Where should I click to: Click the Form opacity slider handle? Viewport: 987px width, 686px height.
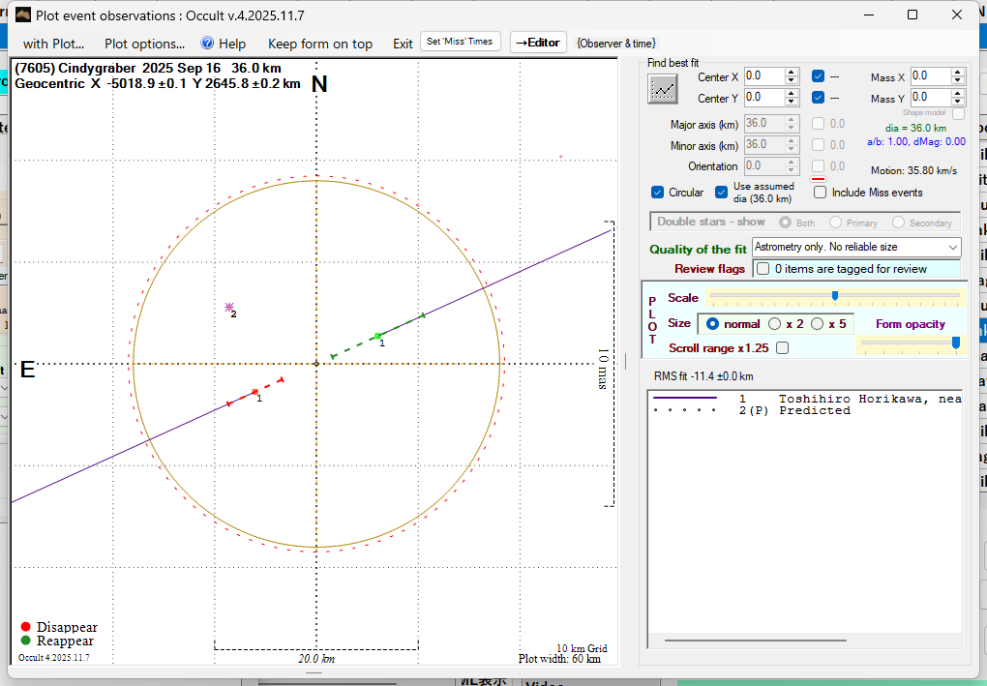(956, 343)
